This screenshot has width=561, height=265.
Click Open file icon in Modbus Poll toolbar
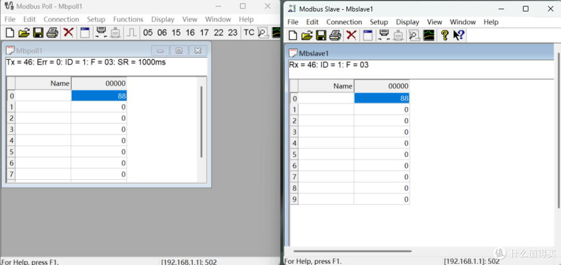coord(24,33)
